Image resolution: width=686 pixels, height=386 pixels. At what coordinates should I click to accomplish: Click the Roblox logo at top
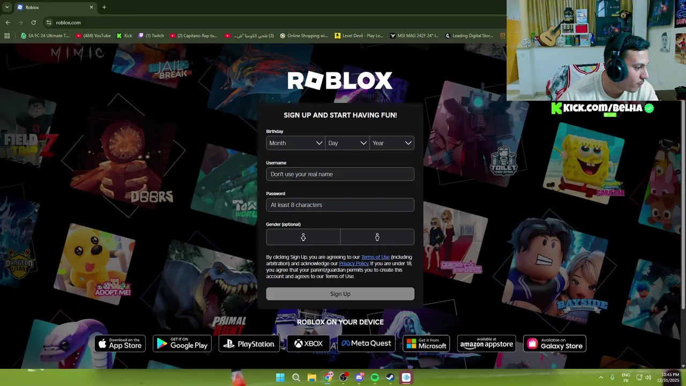click(340, 81)
